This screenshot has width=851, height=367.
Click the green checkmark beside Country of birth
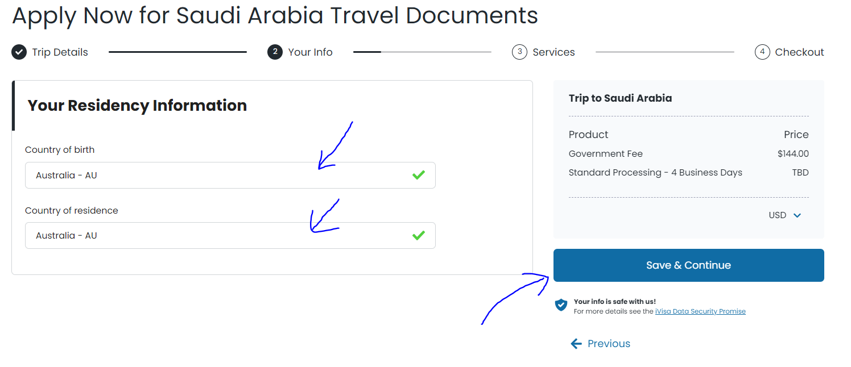(419, 175)
